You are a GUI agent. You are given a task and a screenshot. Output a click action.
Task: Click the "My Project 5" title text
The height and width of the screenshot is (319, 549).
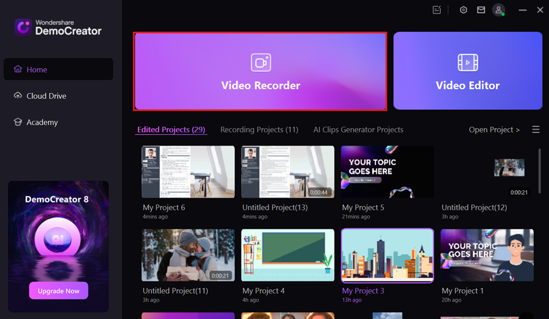tap(363, 208)
